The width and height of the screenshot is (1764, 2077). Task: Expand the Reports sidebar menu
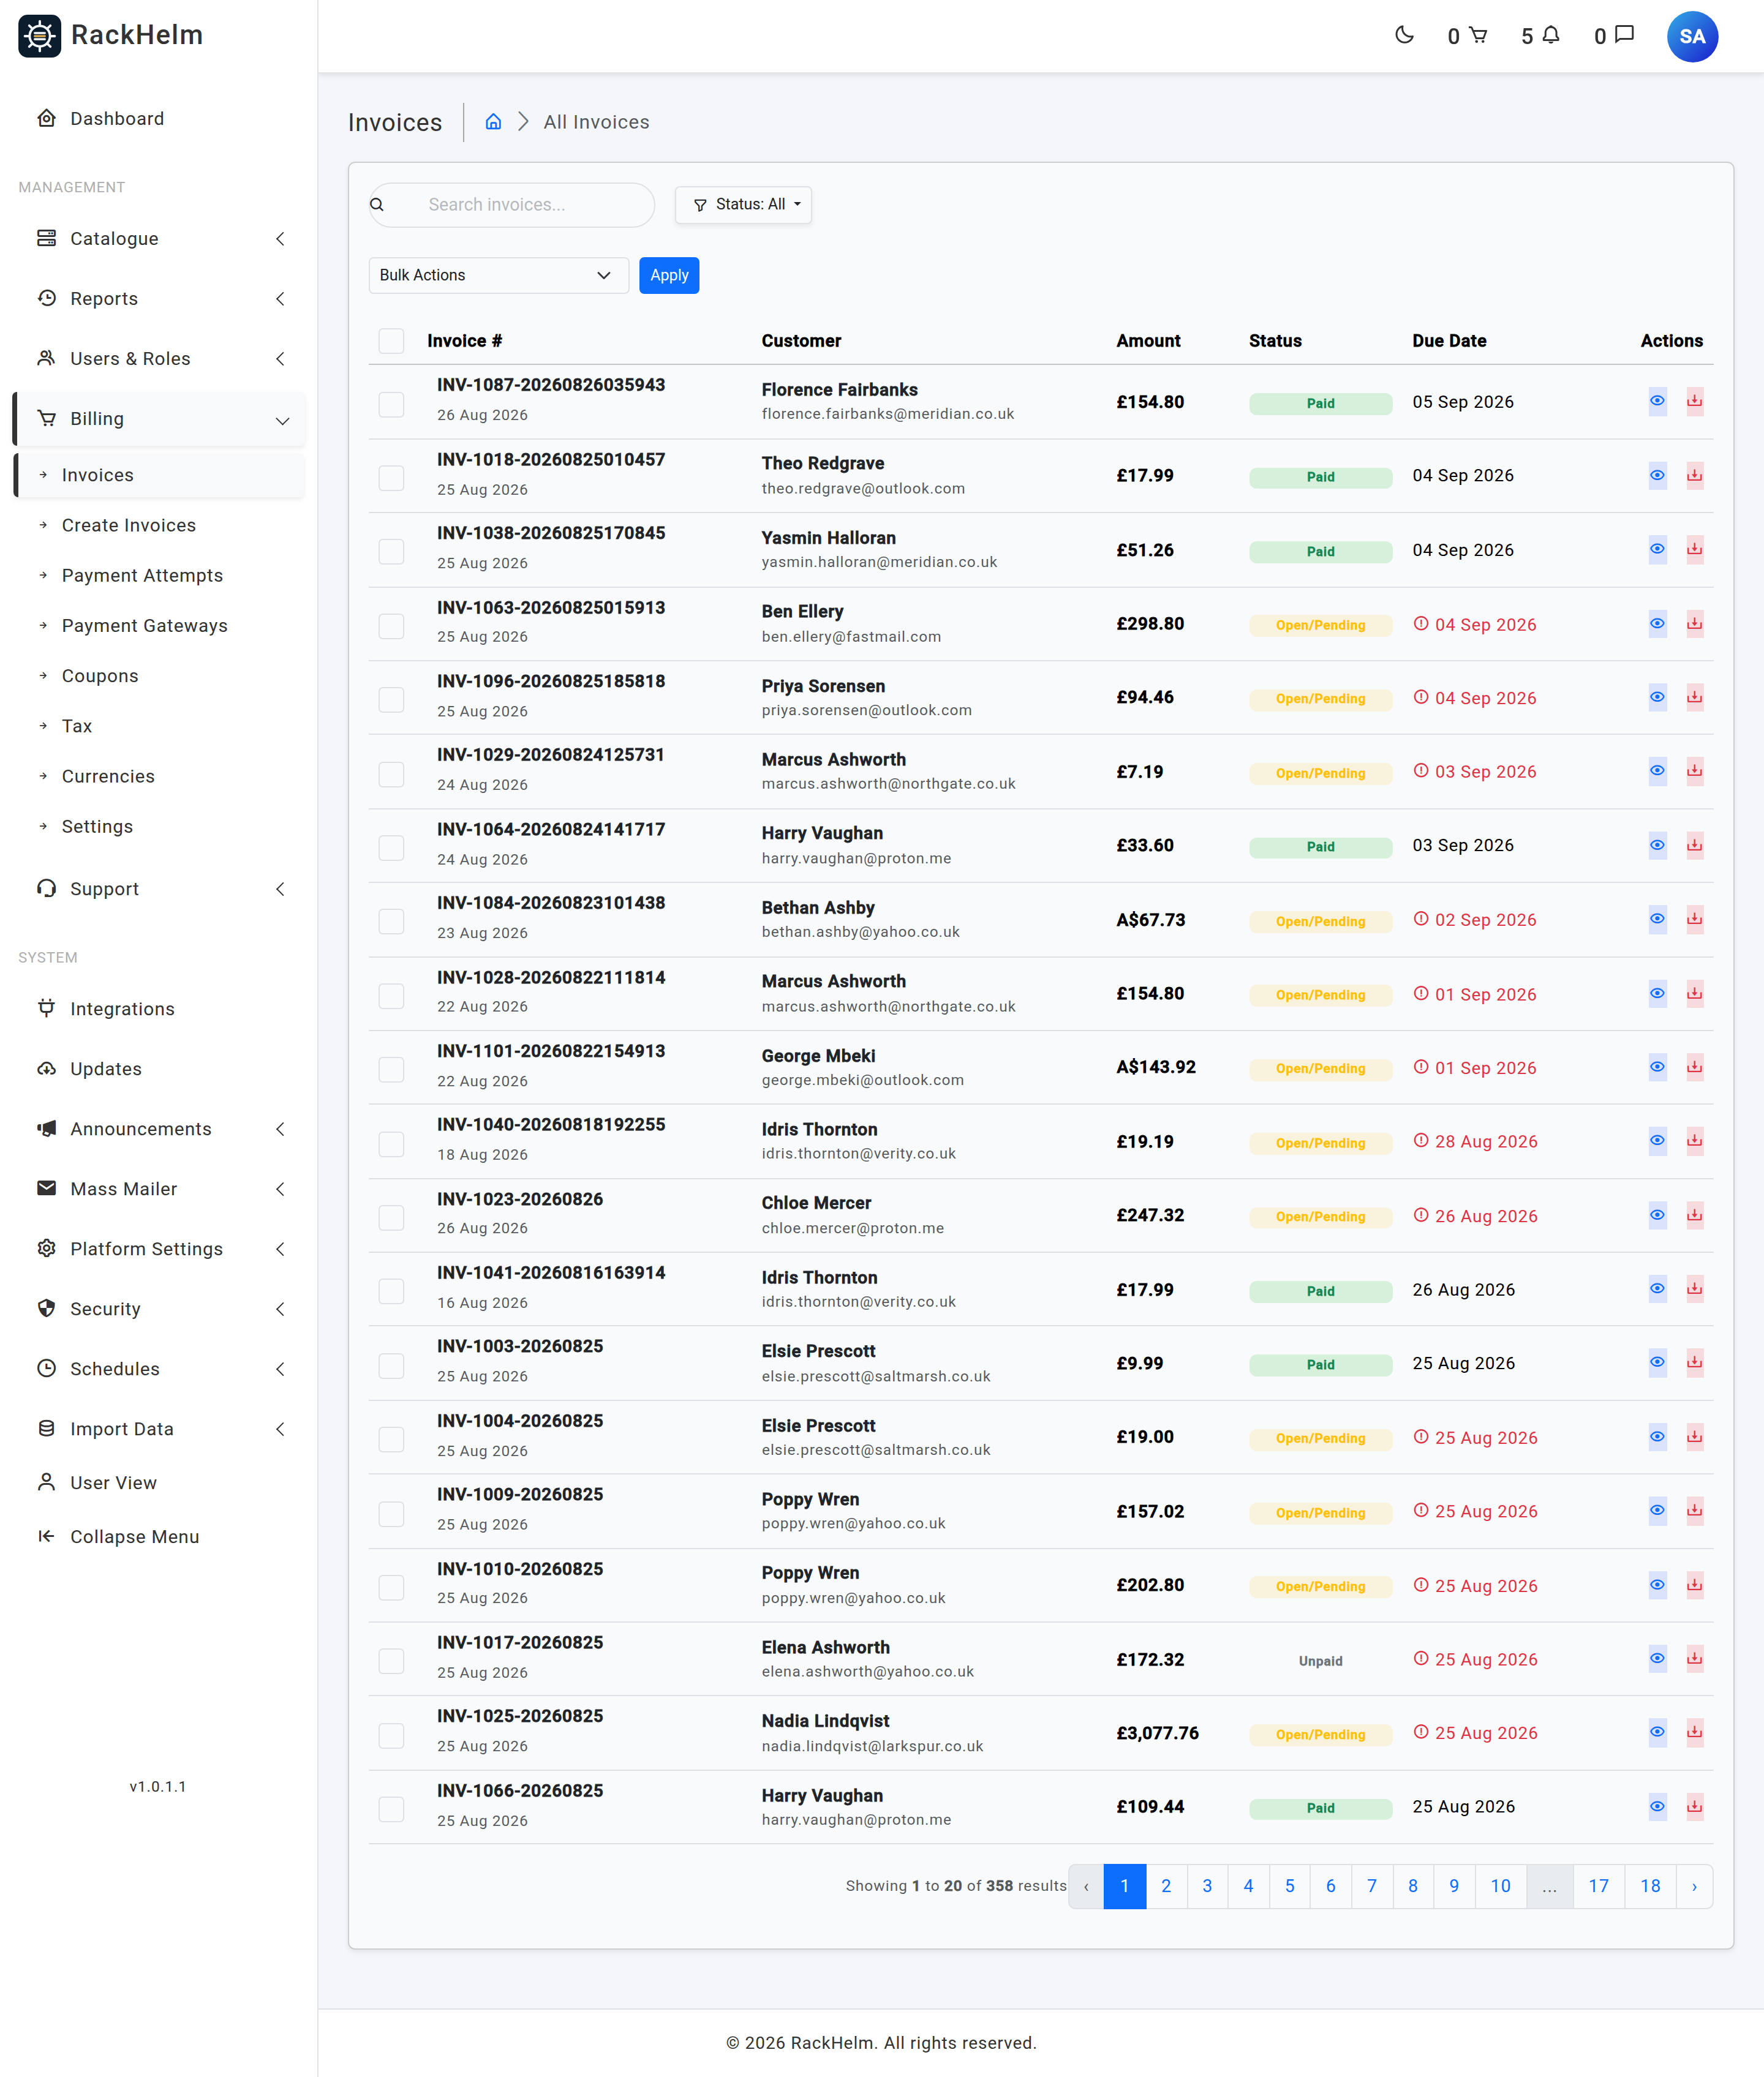click(x=160, y=299)
